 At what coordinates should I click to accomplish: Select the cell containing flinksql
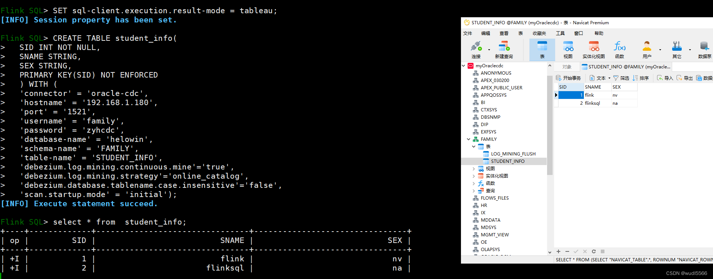(598, 103)
